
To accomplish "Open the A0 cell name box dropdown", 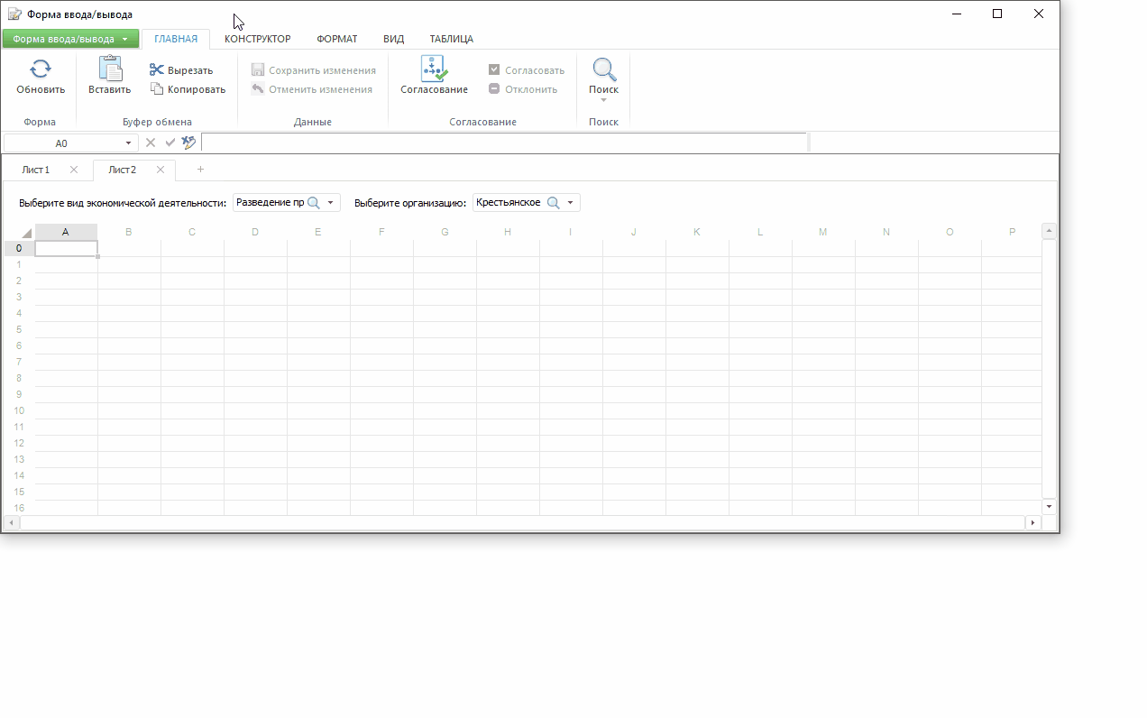I will coord(128,143).
